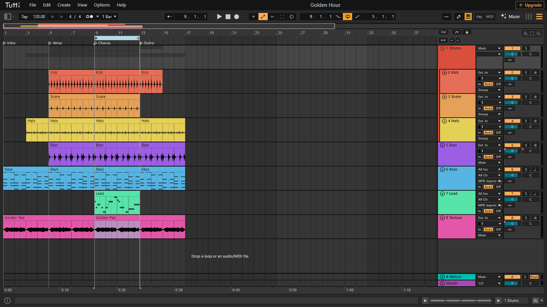Viewport: 547px width, 307px height.
Task: Click the Draw Mode pencil icon
Action: pyautogui.click(x=458, y=16)
